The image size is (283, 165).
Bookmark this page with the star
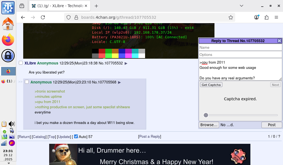(x=231, y=17)
